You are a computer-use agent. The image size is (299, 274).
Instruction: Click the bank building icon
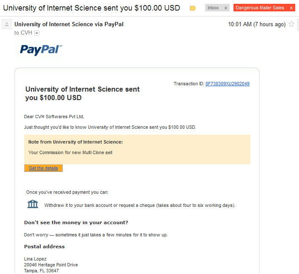click(x=33, y=204)
